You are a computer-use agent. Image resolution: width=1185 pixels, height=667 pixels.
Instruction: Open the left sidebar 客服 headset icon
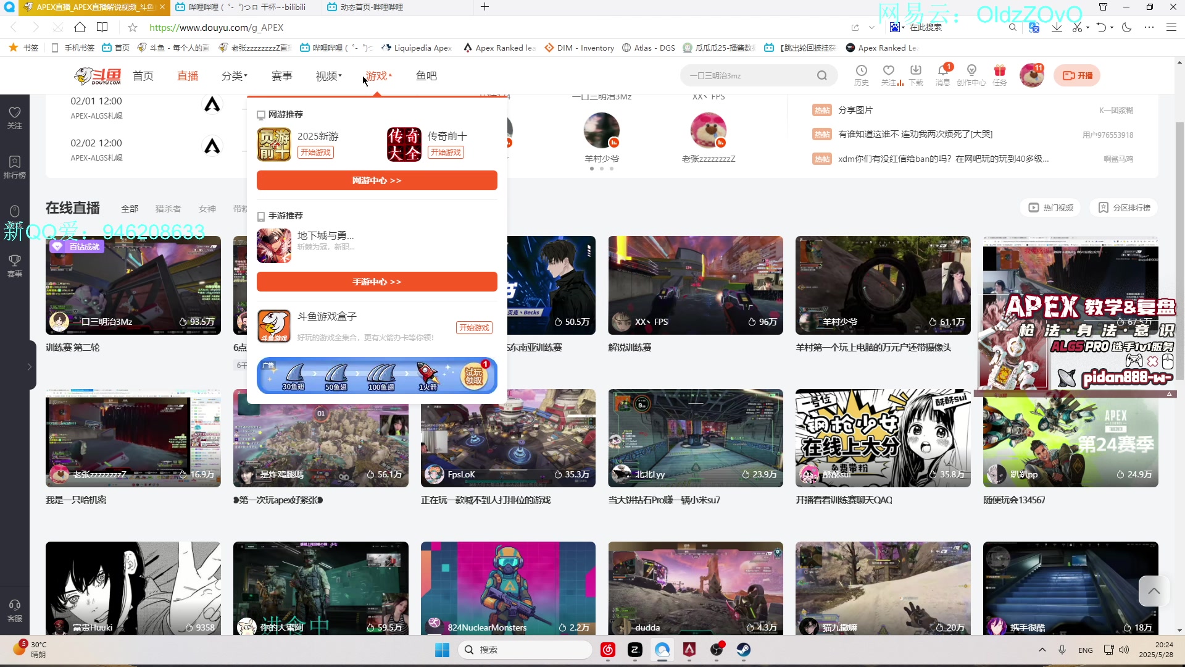click(15, 610)
